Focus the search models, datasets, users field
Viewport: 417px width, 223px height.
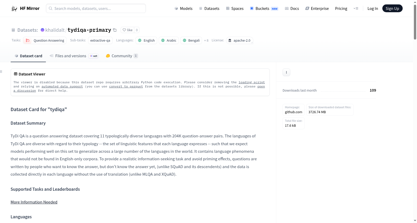pos(96,8)
